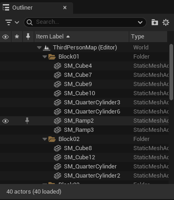Collapse the Block01 folder
Viewport: 174px width, 200px height.
(x=45, y=57)
